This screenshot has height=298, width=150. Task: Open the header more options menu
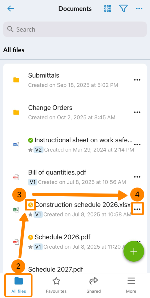[x=139, y=9]
